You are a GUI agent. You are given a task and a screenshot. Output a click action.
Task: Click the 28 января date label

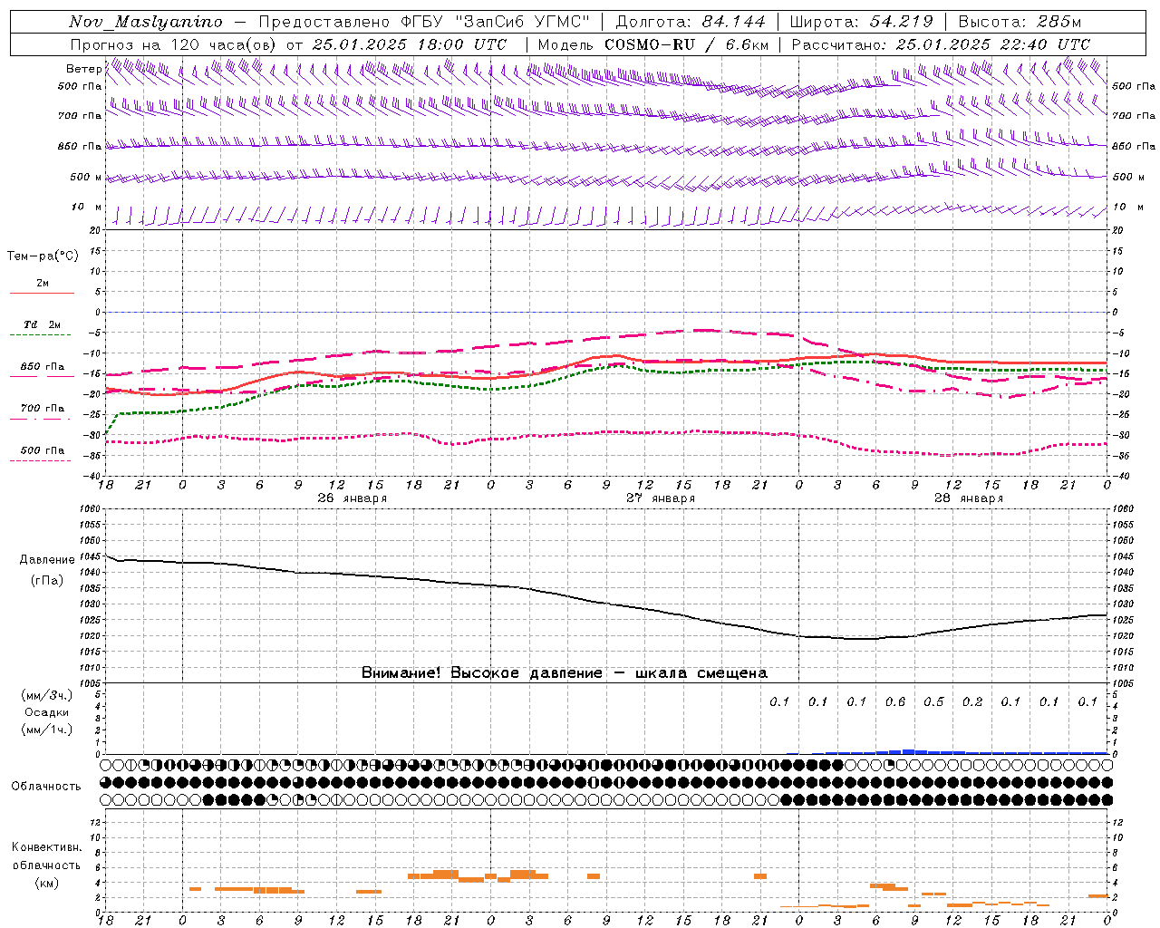point(969,498)
